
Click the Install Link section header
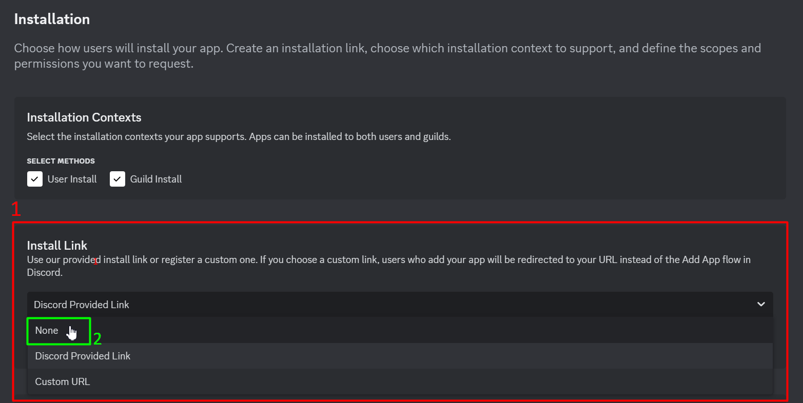pos(57,246)
